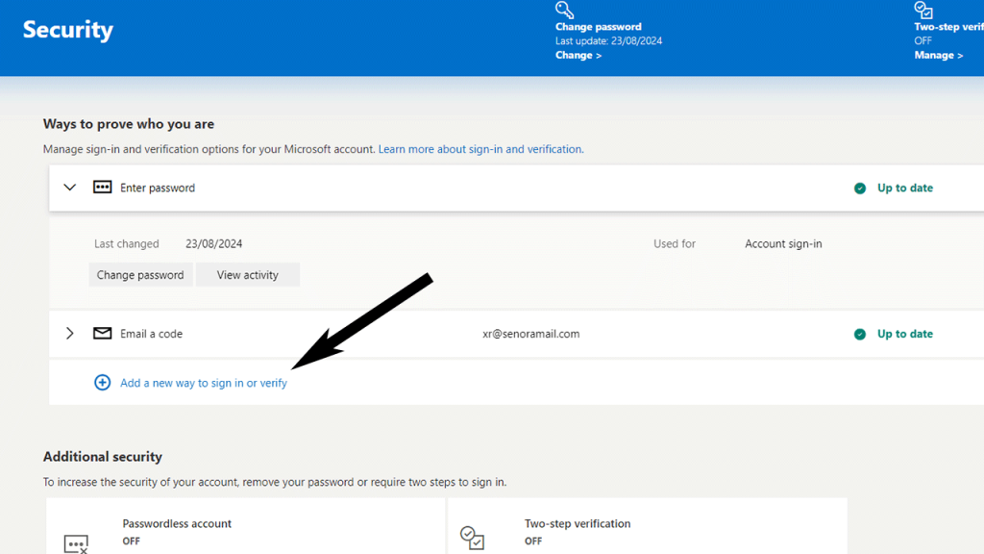
Task: Collapse the Enter password section
Action: point(69,188)
